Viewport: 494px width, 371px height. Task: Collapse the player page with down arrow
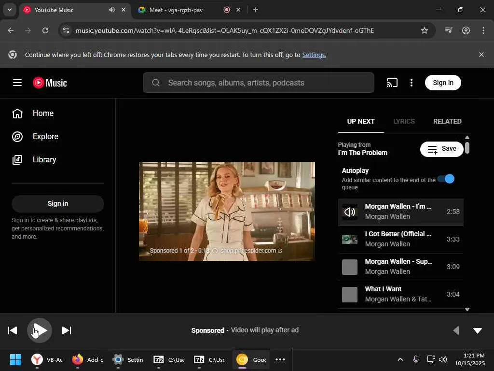477,330
